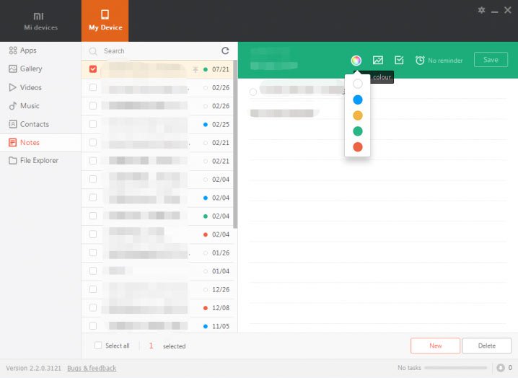Click the Videos play icon

click(12, 87)
